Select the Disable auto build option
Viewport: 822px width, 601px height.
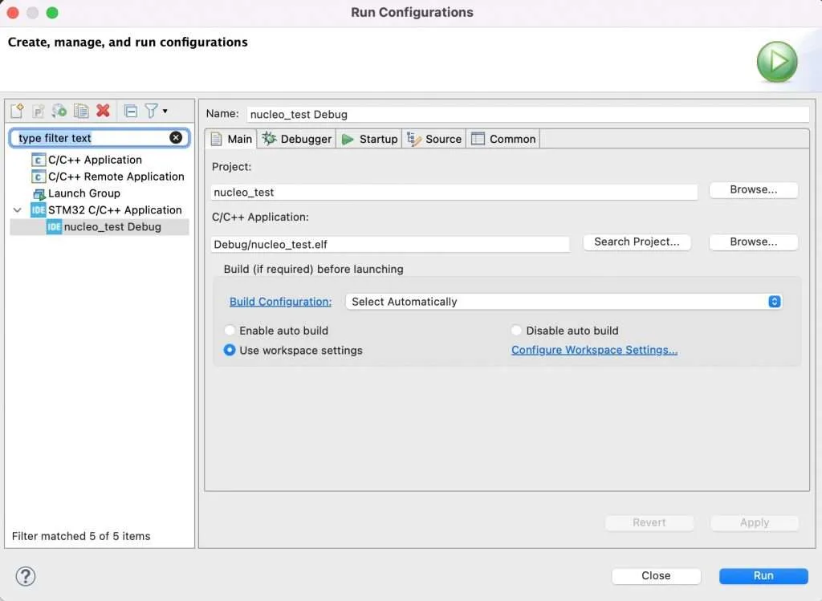coord(516,330)
